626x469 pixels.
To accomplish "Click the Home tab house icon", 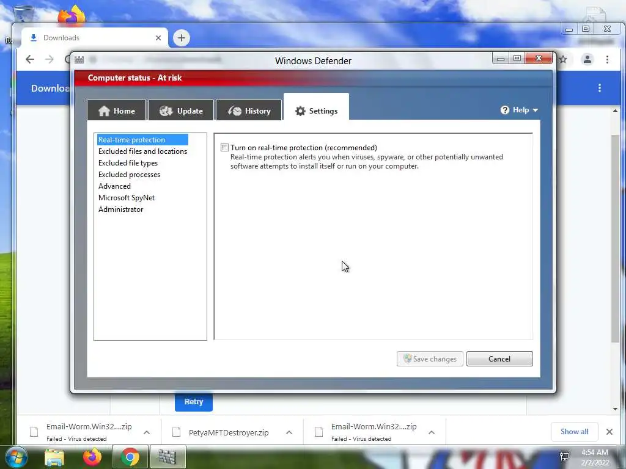I will [104, 111].
